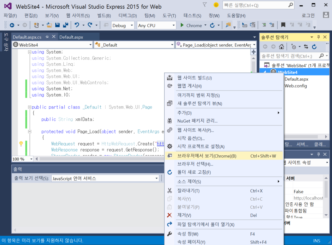Screen dimensions: 332x245
Task: Click the yellow lightbulb quick action icon
Action: (21, 144)
